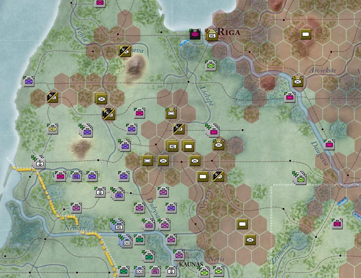Select the stacked black R SEC counters on the Venta river
Image resolution: width=361 pixels, height=278 pixels.
pos(108,114)
